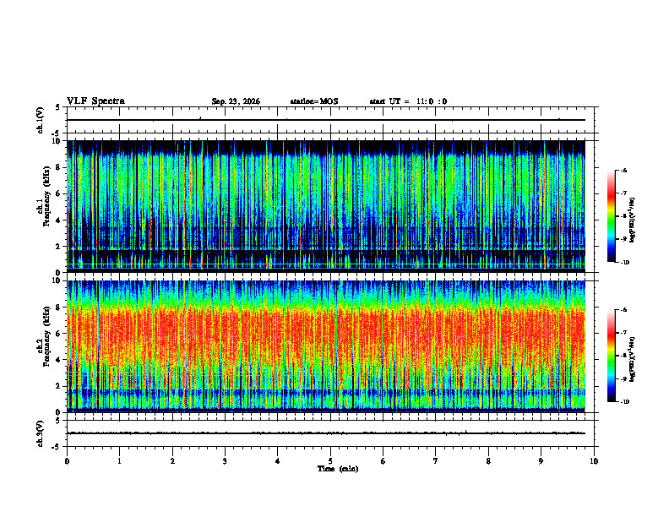Screen dimensions: 669x517
Task: Click the 7 minute tick on time axis
Action: (x=436, y=461)
